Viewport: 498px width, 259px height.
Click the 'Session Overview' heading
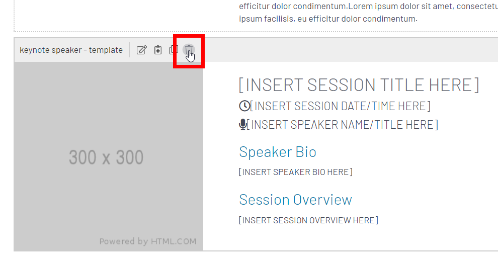coord(295,200)
